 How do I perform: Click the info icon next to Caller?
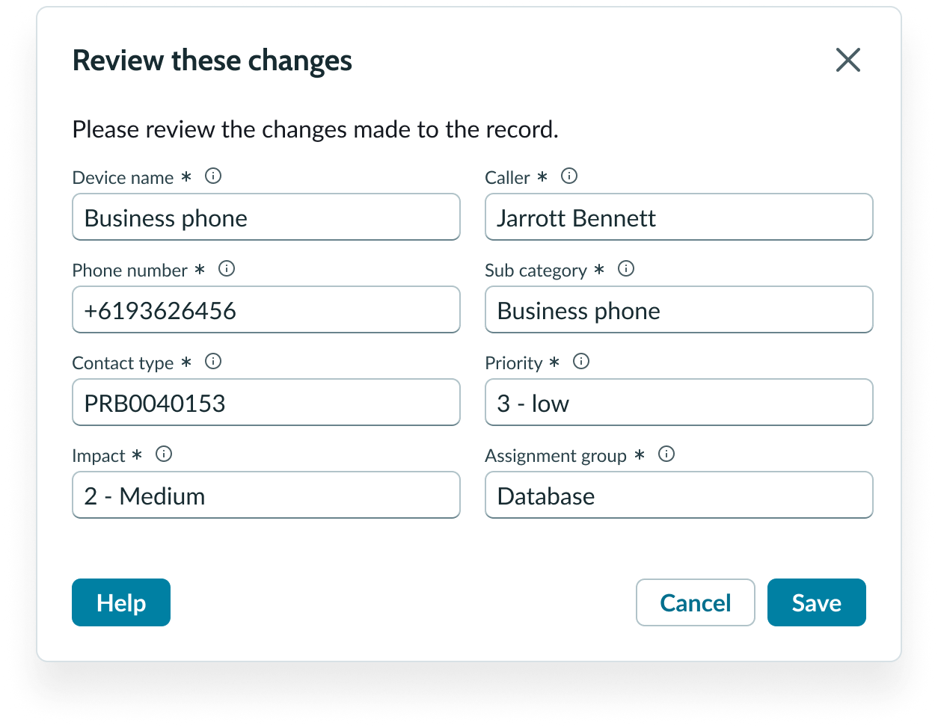pyautogui.click(x=569, y=176)
